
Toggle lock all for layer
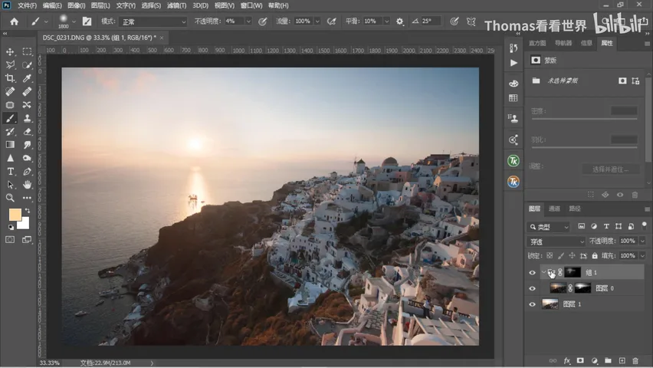coord(595,255)
